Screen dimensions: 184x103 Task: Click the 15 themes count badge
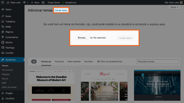click(34, 62)
